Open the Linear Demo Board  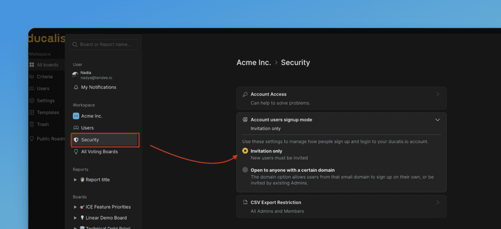coord(106,218)
